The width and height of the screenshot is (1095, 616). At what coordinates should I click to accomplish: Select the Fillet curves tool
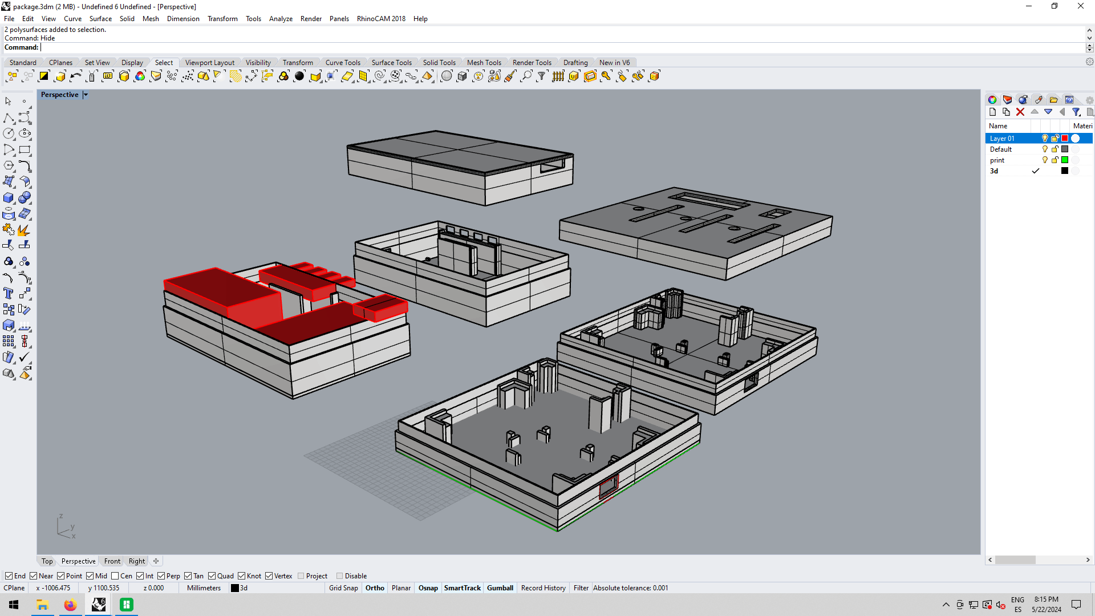point(25,165)
